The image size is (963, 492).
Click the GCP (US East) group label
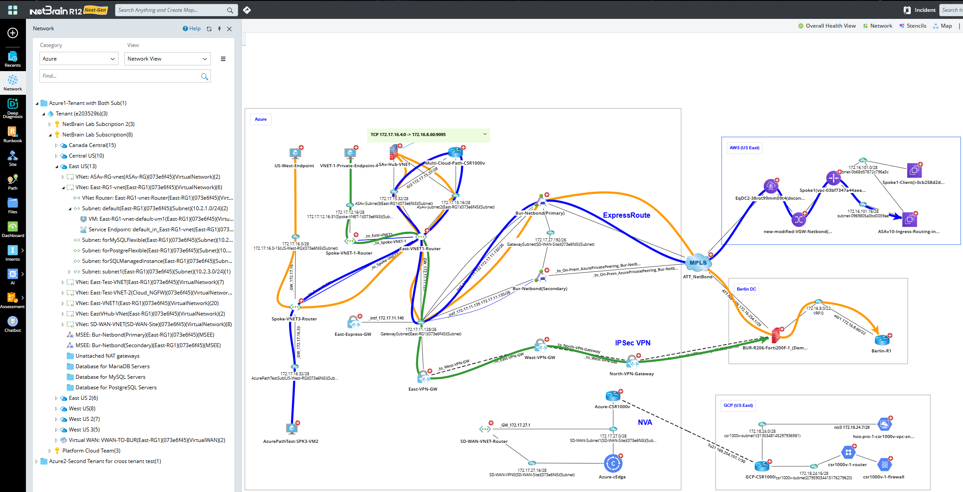point(738,406)
